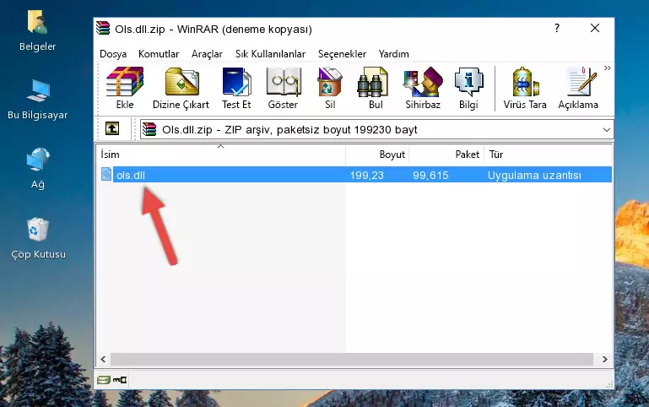Open the Bul (Find) binoculars tool
649x407 pixels.
click(x=375, y=88)
